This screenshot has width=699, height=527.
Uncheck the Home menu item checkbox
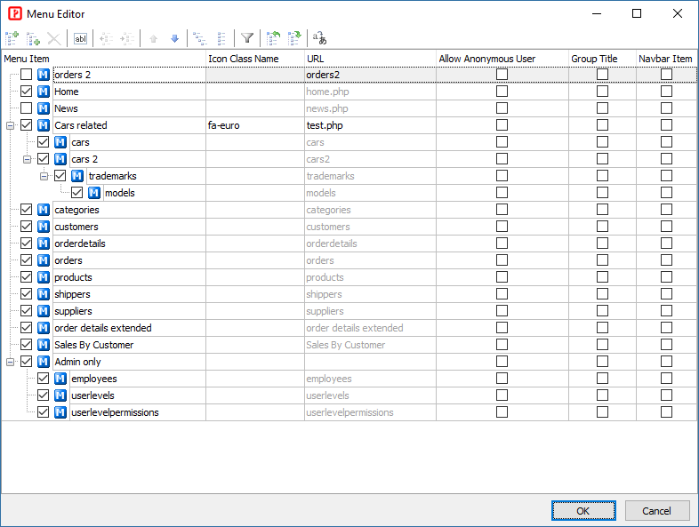click(27, 91)
